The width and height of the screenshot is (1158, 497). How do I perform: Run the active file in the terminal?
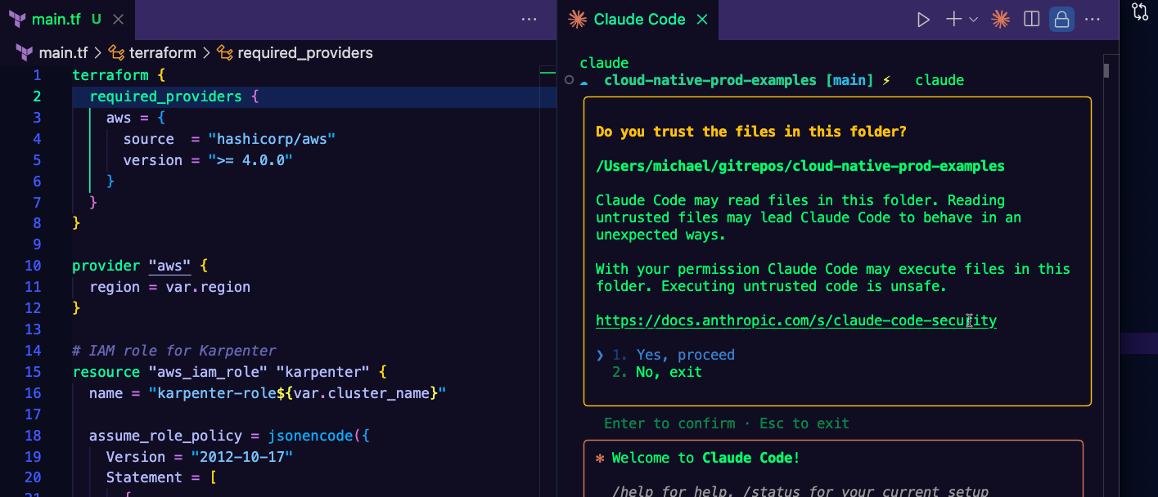click(923, 18)
